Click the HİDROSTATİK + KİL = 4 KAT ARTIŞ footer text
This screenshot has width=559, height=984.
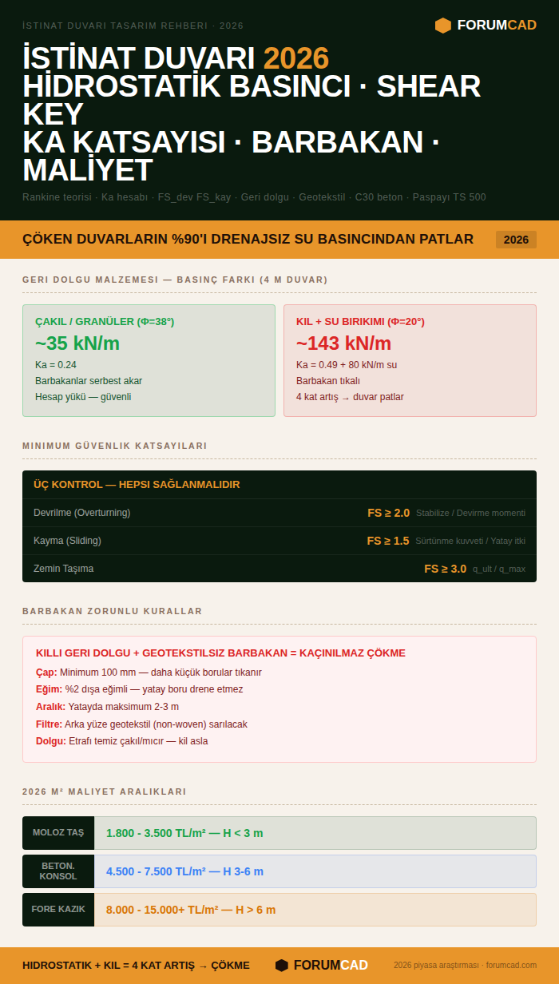[136, 966]
